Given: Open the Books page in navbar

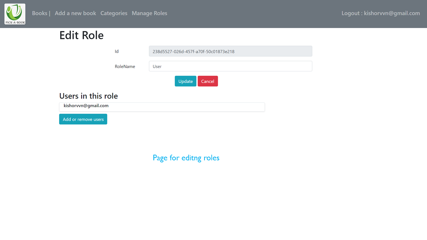Looking at the screenshot, I should click(39, 13).
